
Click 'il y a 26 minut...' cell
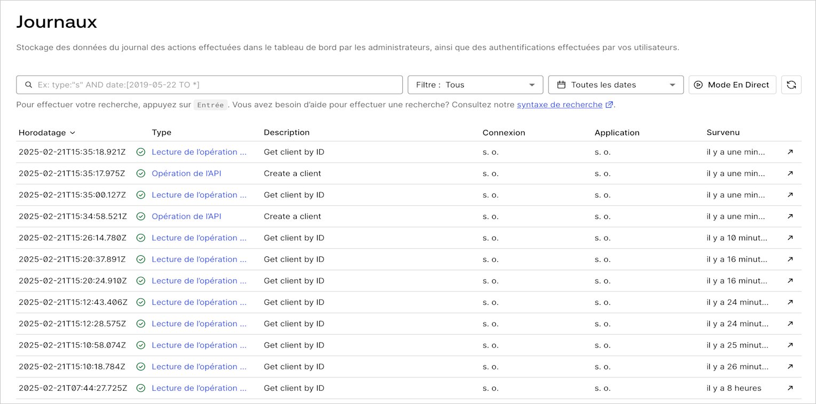click(x=738, y=367)
